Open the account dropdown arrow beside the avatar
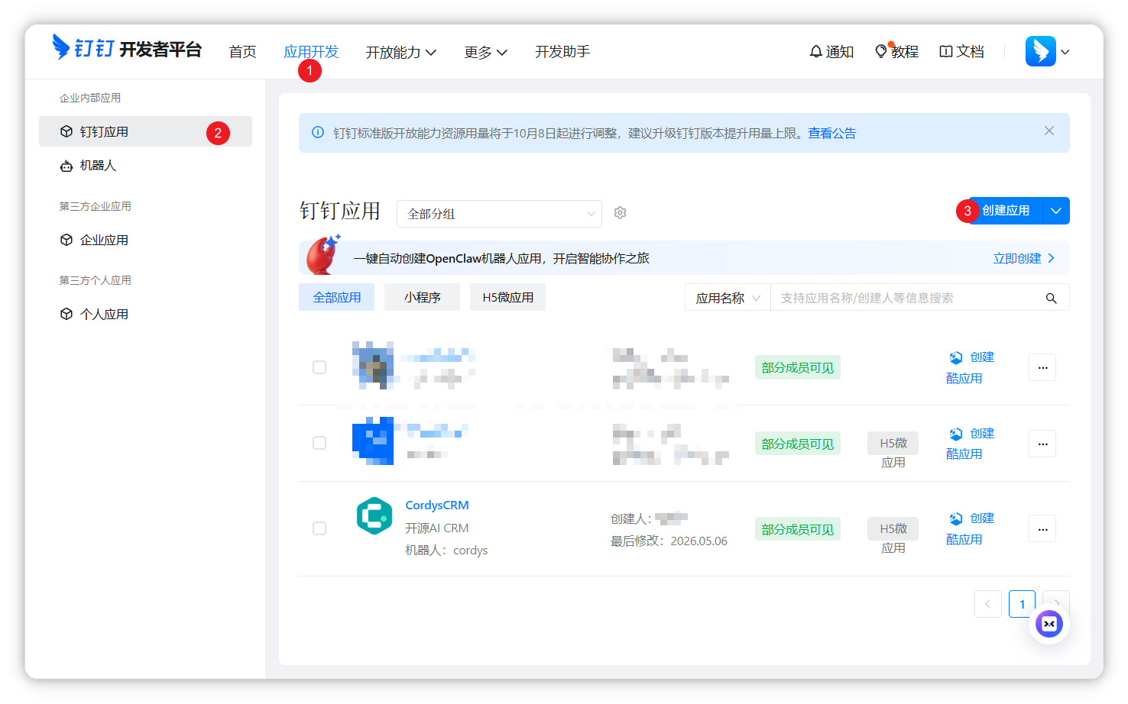This screenshot has width=1128, height=704. click(x=1065, y=52)
